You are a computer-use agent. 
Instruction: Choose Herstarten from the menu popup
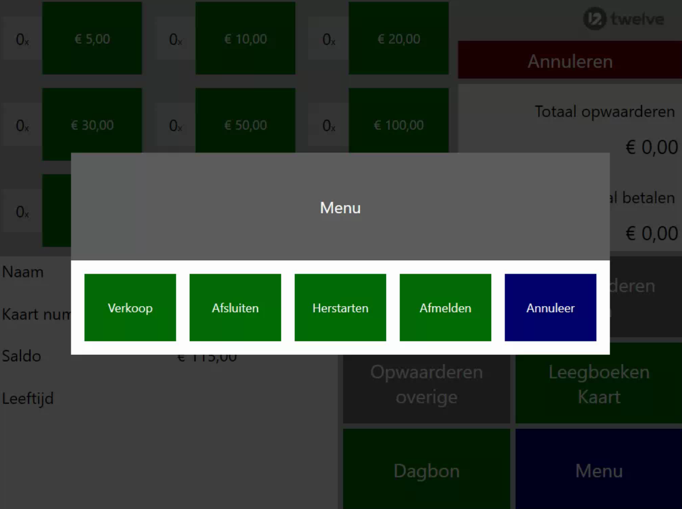(340, 307)
